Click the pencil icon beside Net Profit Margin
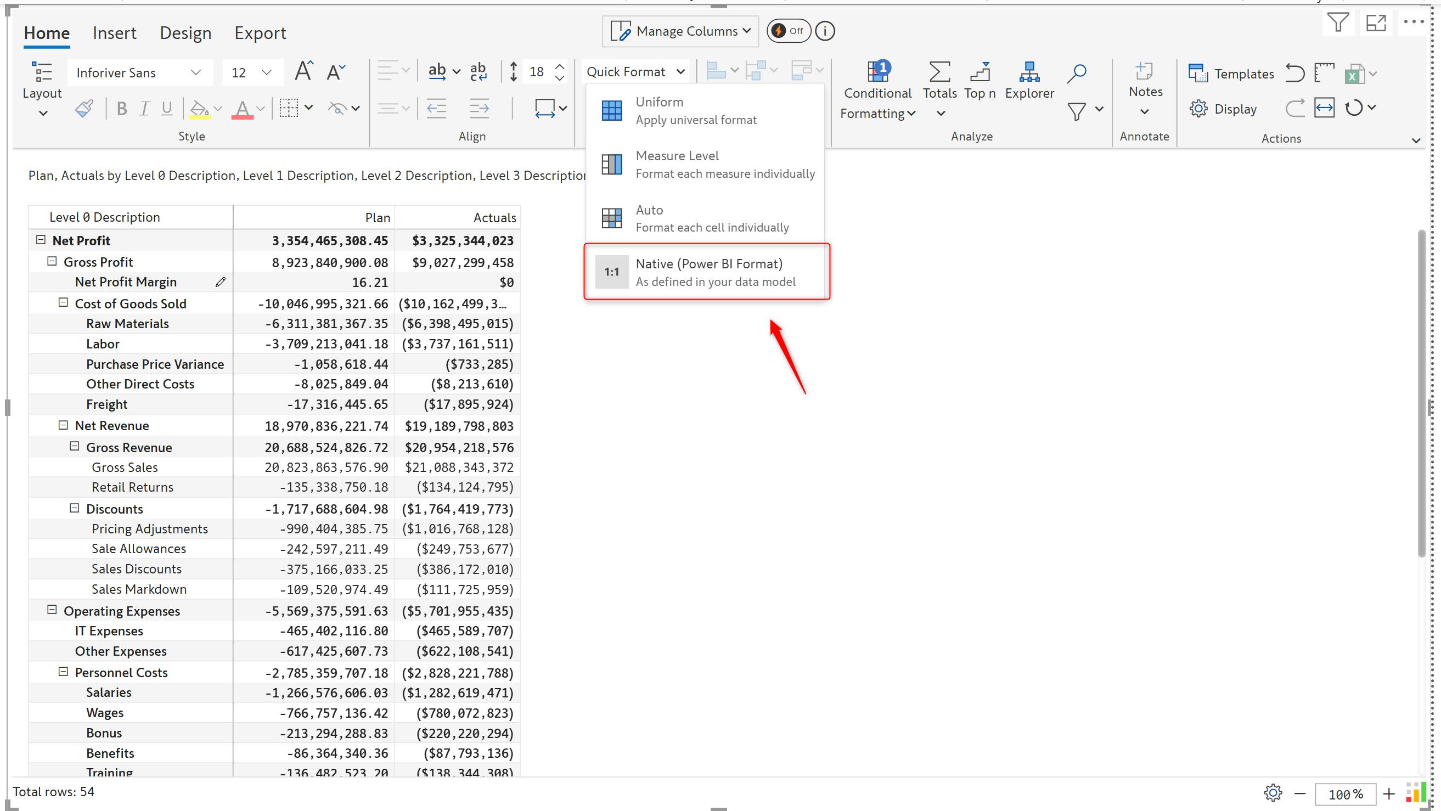The width and height of the screenshot is (1441, 811). tap(221, 283)
